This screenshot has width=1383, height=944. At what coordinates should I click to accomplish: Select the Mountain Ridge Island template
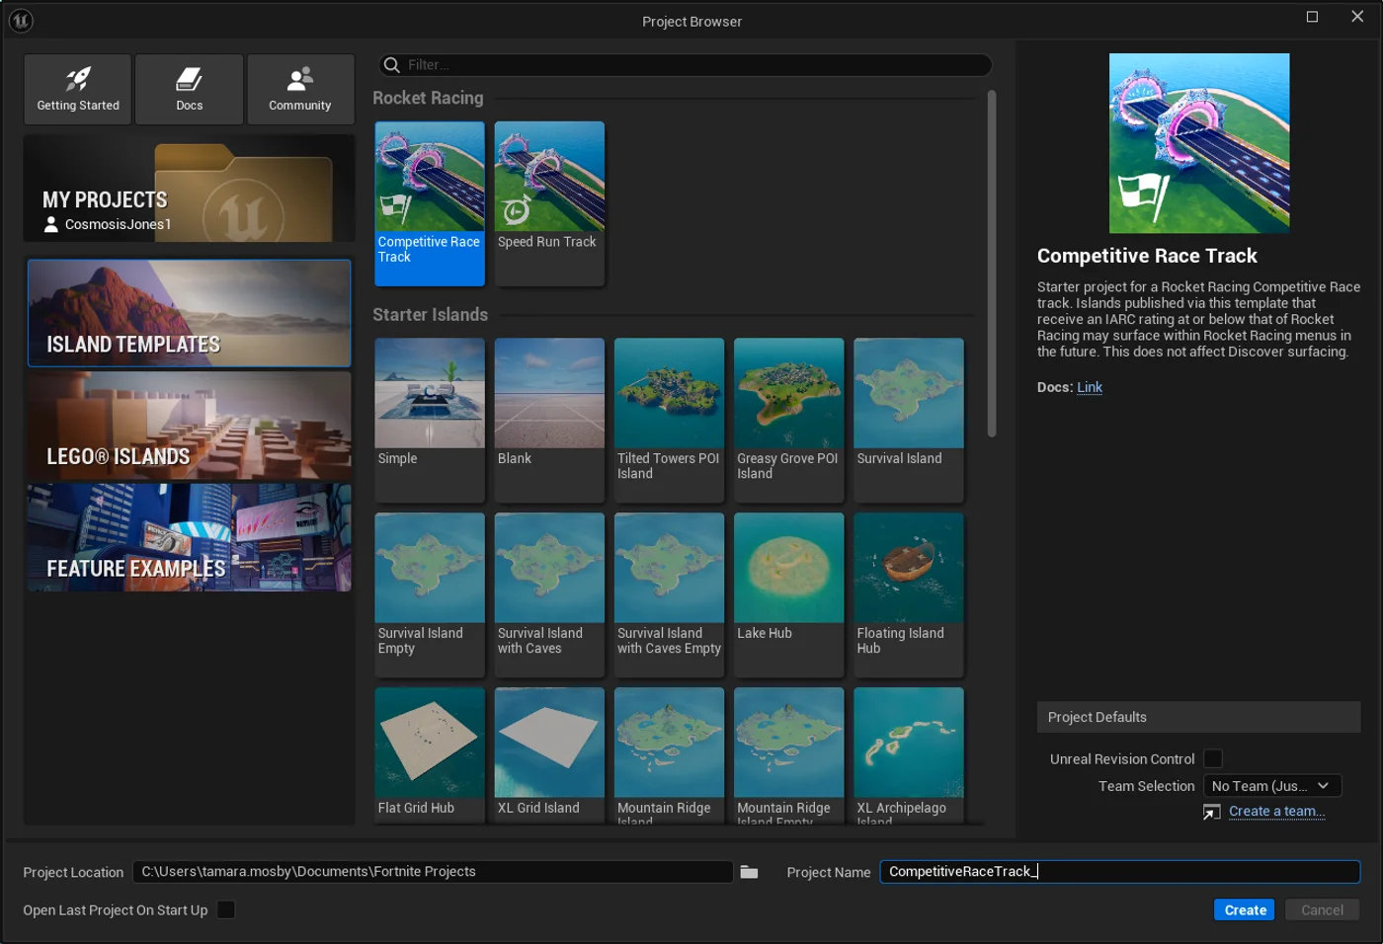click(669, 755)
